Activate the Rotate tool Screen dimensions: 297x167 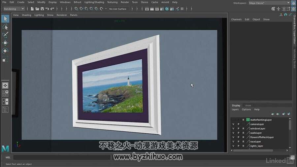(x=5, y=51)
